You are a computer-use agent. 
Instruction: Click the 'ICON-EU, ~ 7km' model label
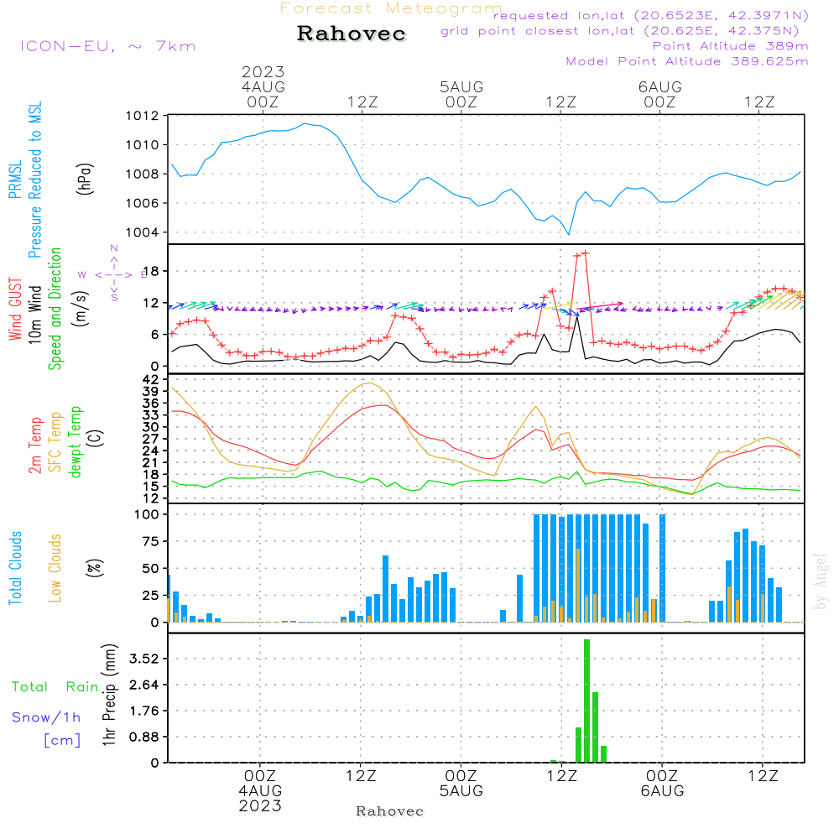[108, 46]
